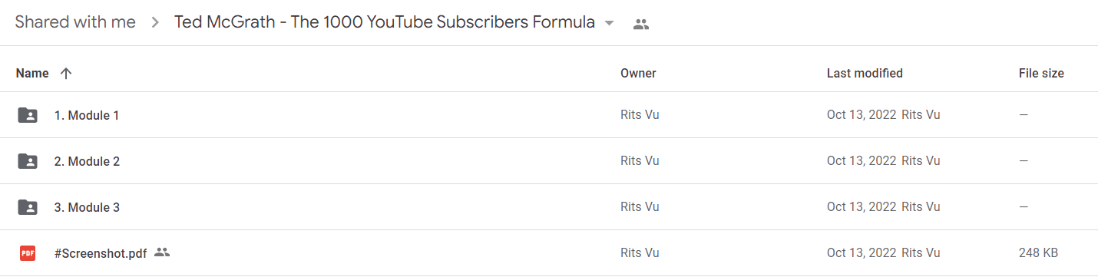Click the Owner column header

(x=638, y=74)
